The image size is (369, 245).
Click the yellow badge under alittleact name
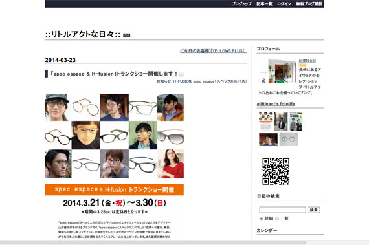(302, 65)
